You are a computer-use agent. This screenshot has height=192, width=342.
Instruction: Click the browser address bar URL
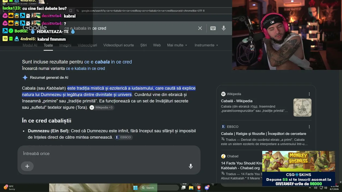click(143, 11)
